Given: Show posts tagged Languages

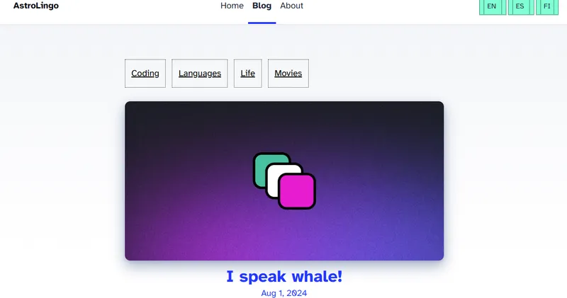Looking at the screenshot, I should 200,74.
